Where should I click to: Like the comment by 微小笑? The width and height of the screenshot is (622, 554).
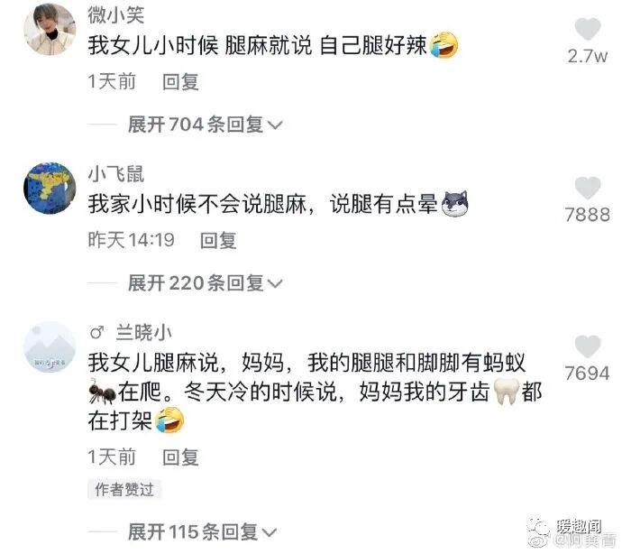pyautogui.click(x=588, y=29)
